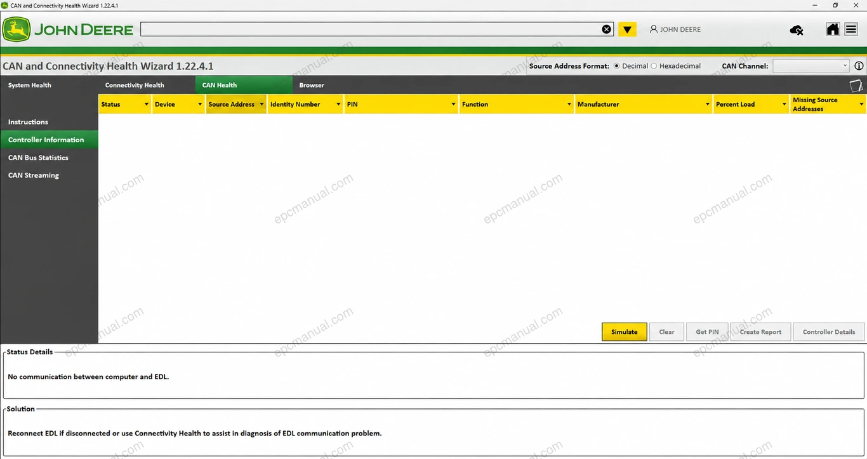Image resolution: width=867 pixels, height=459 pixels.
Task: Open the Function column filter dropdown
Action: point(569,104)
